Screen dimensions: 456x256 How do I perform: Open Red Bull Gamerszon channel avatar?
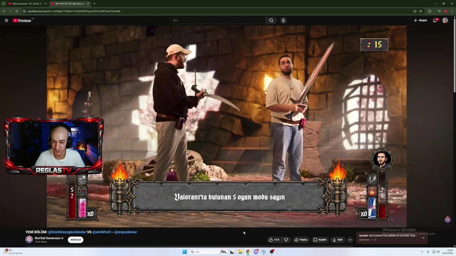click(x=29, y=239)
